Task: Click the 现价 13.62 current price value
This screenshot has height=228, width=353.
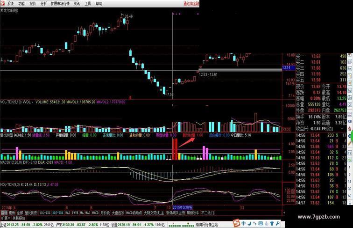Action: pos(315,87)
